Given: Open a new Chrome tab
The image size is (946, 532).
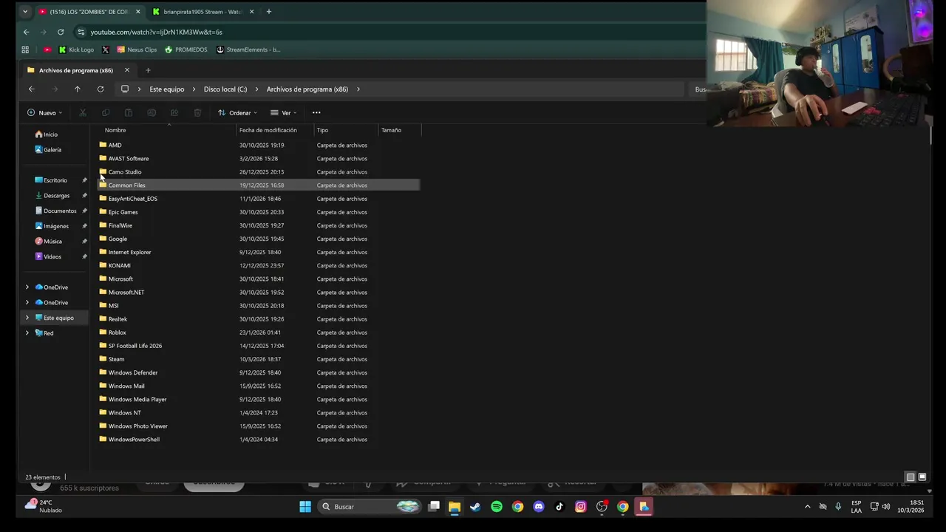Looking at the screenshot, I should click(x=268, y=12).
